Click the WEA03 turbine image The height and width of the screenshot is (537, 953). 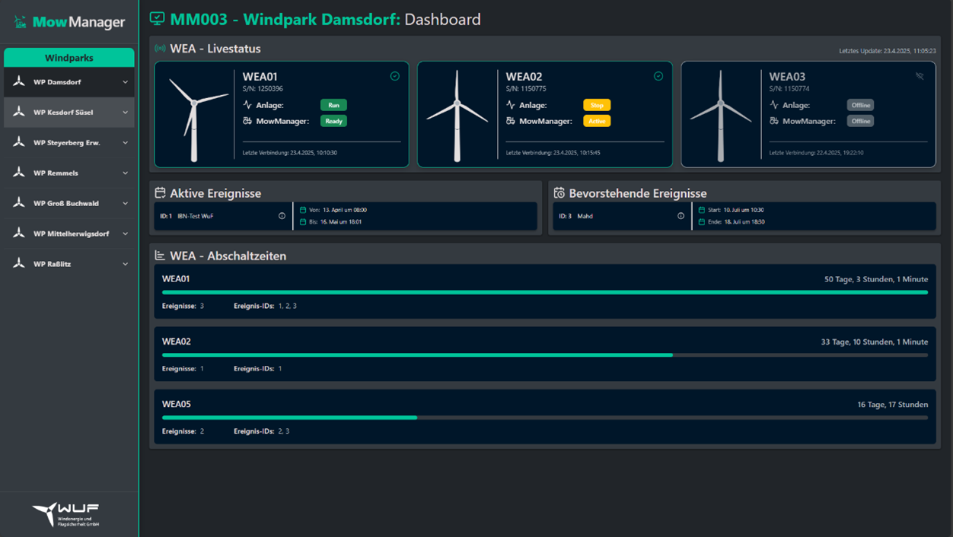click(720, 116)
